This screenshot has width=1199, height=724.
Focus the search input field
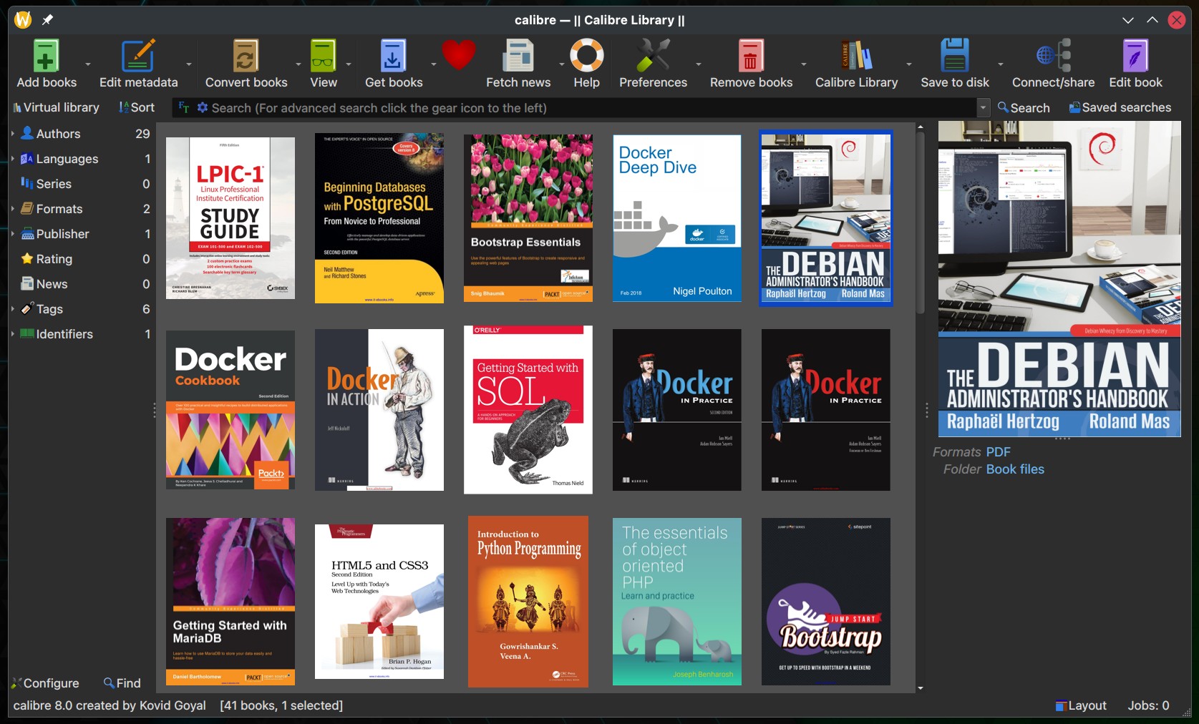point(593,108)
